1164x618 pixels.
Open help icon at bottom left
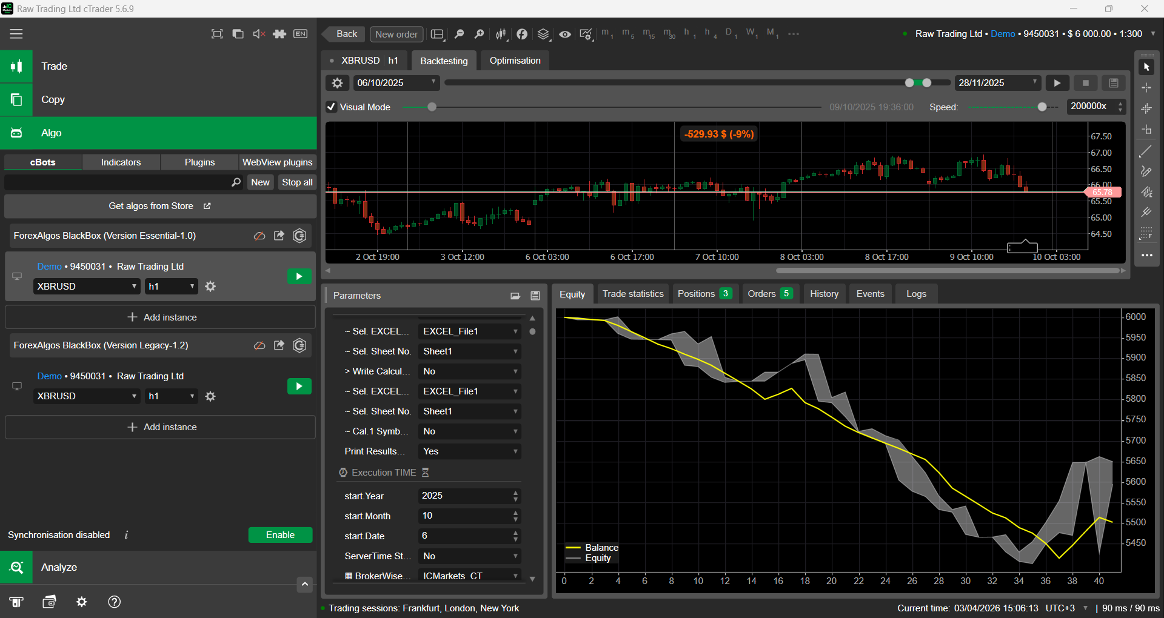tap(114, 602)
